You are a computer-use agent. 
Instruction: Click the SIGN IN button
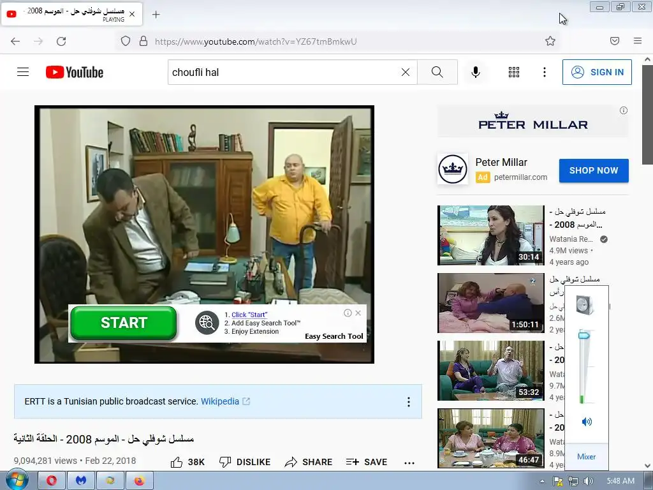tap(597, 72)
